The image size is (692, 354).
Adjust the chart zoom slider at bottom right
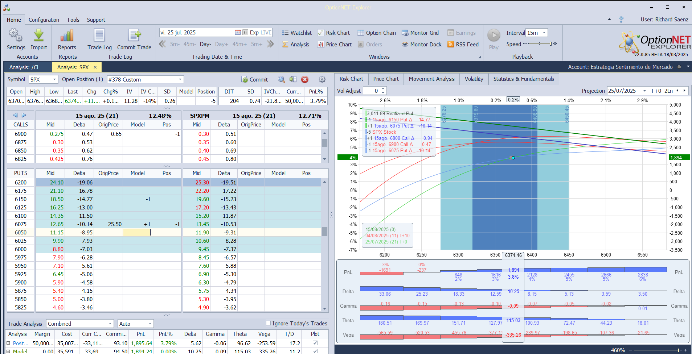pyautogui.click(x=658, y=350)
